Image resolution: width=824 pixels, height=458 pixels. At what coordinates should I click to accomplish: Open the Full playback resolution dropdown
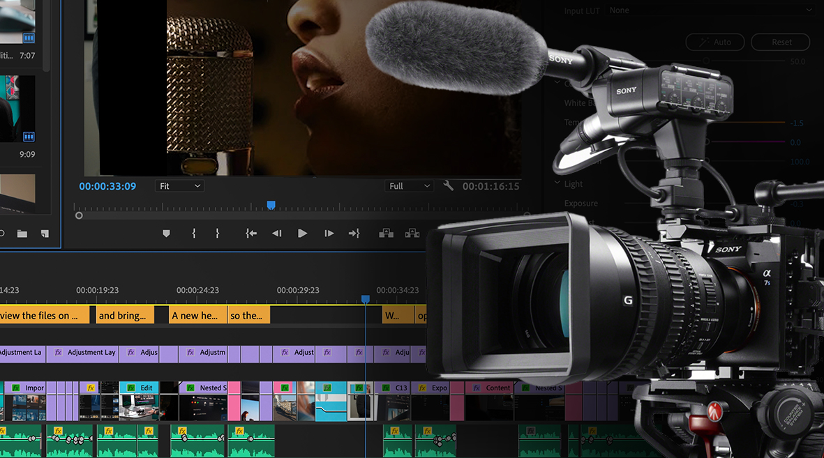[x=409, y=186]
